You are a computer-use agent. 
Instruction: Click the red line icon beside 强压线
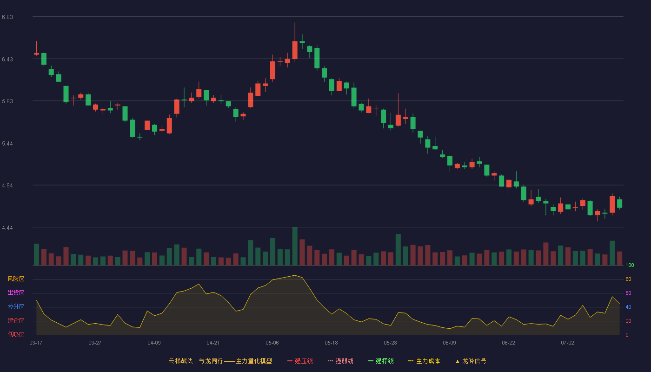click(x=290, y=361)
